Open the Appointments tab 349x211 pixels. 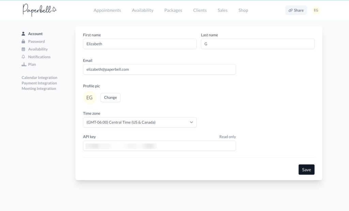coord(107,10)
